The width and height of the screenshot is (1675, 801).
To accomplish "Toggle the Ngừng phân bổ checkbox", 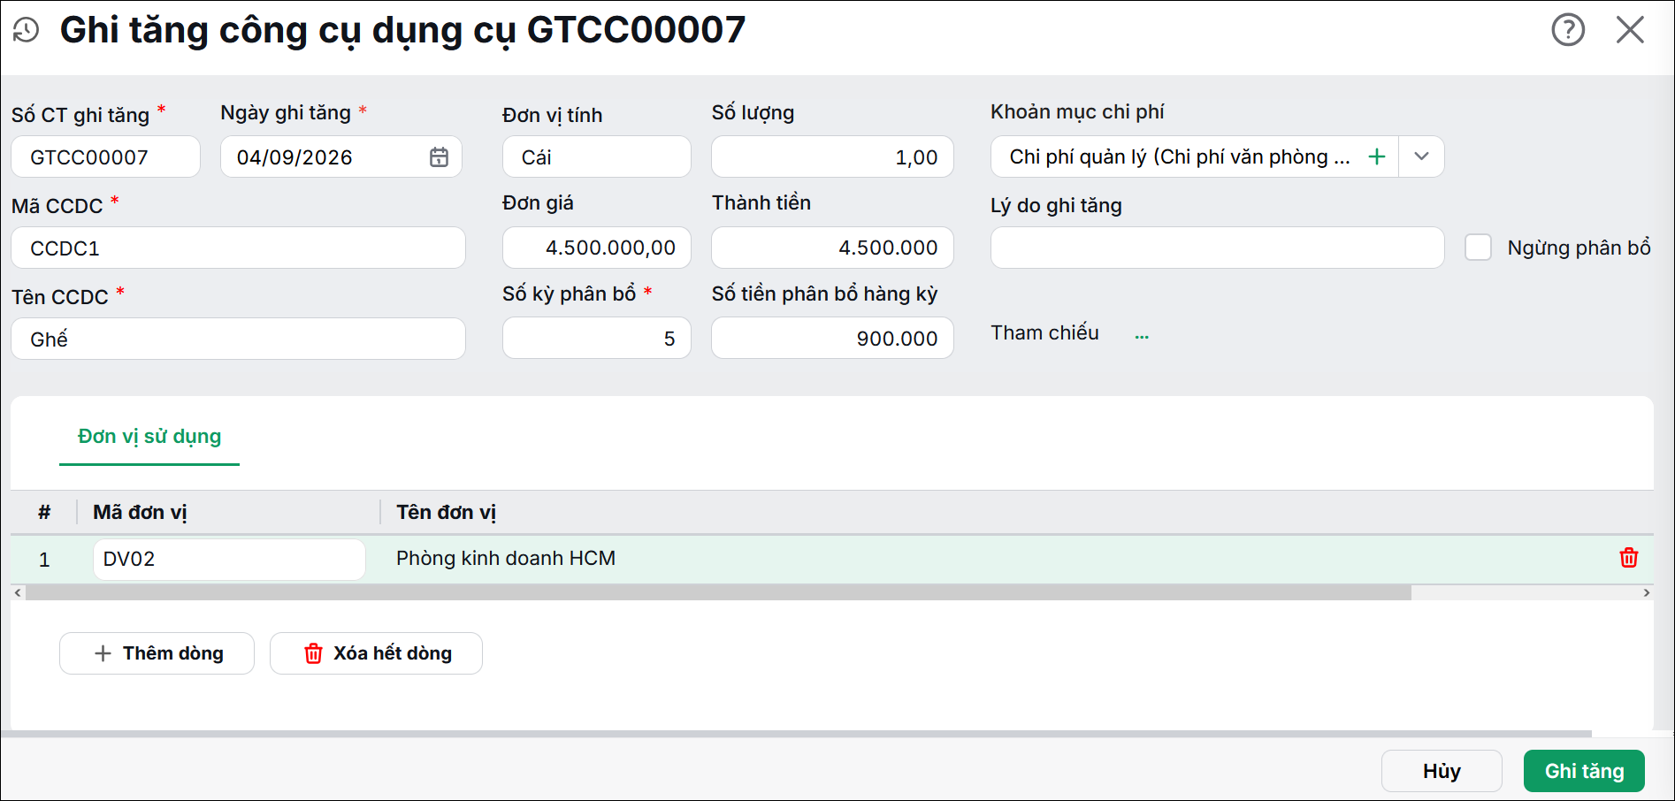I will point(1478,248).
